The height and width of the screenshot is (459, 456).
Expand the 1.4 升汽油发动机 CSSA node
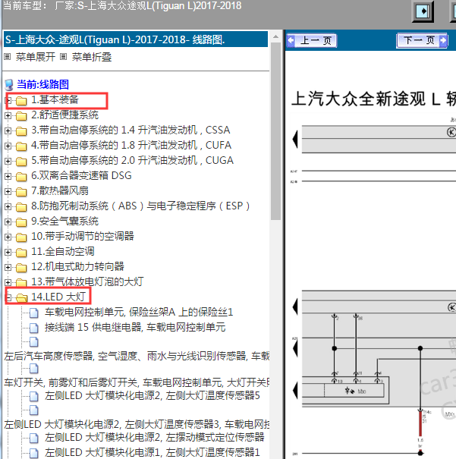point(8,130)
